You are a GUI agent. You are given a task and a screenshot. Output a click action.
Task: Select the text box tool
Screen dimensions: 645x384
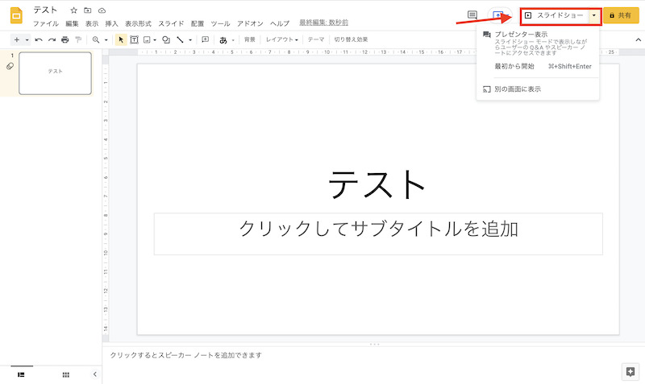[x=134, y=39]
